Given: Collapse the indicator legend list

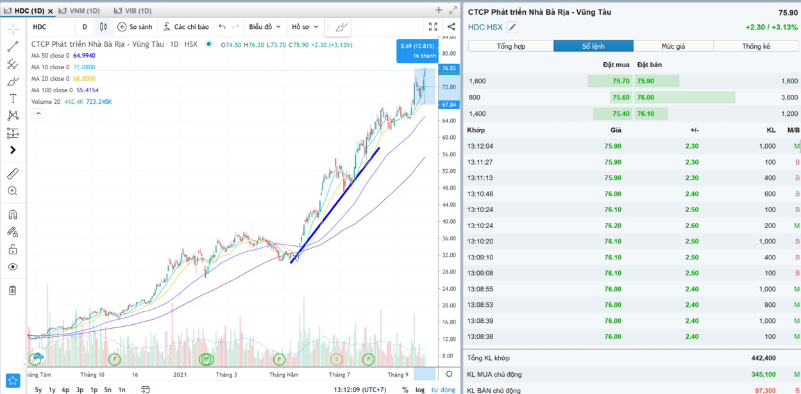Looking at the screenshot, I should pos(38,113).
